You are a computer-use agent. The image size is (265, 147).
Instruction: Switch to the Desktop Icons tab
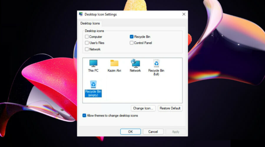pos(90,23)
